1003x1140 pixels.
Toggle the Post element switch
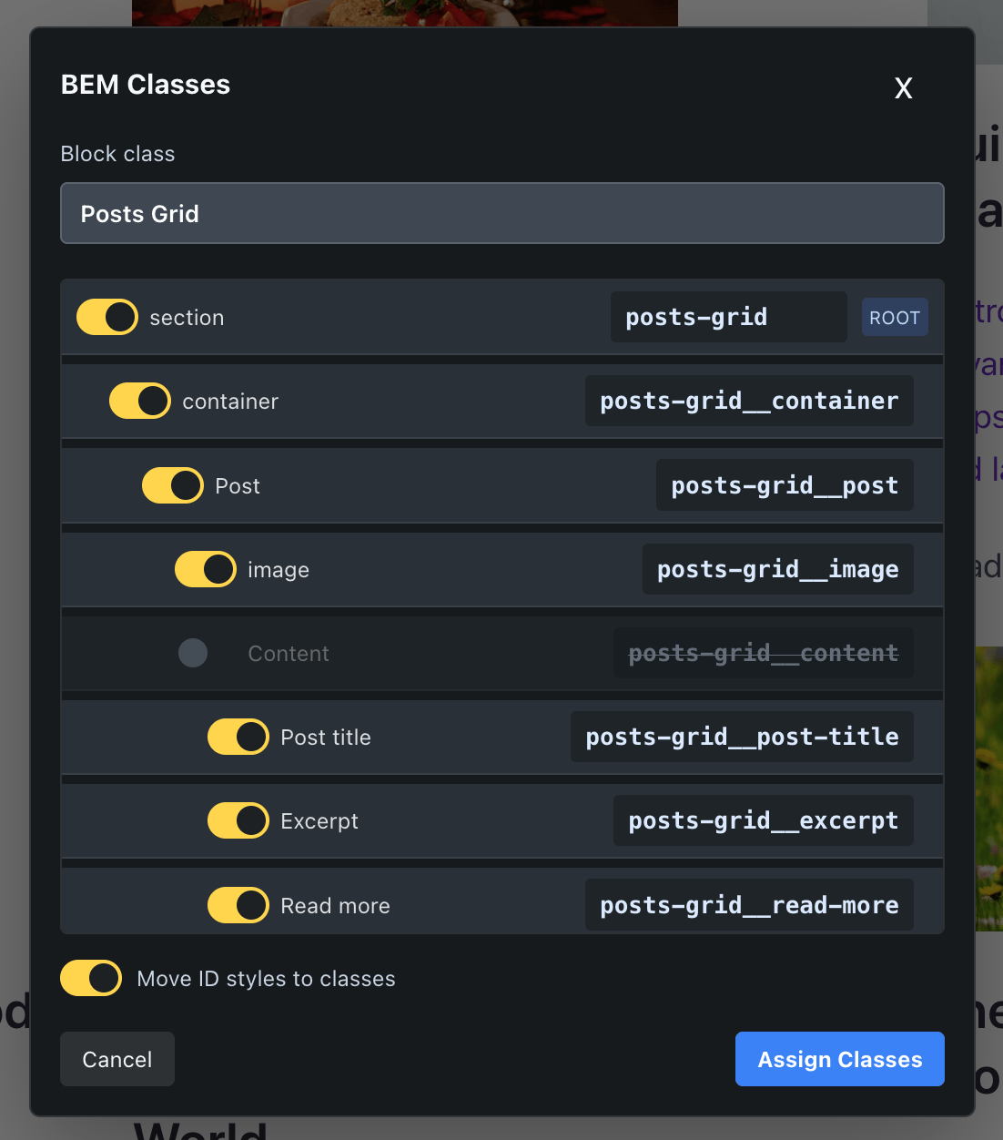coord(173,485)
